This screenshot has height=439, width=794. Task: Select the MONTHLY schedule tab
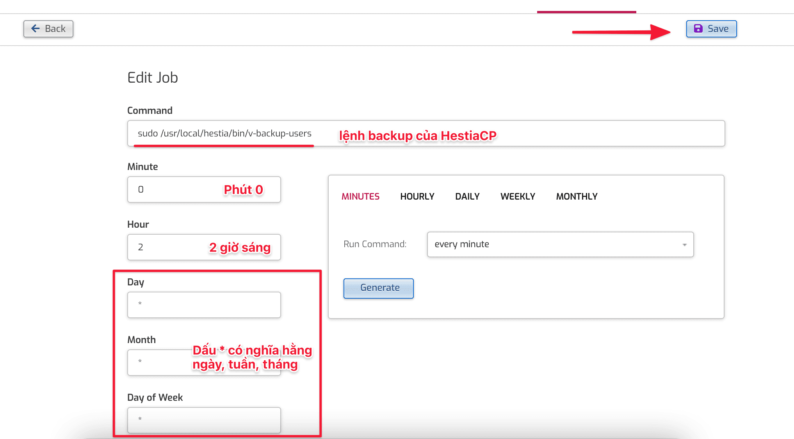click(x=577, y=196)
